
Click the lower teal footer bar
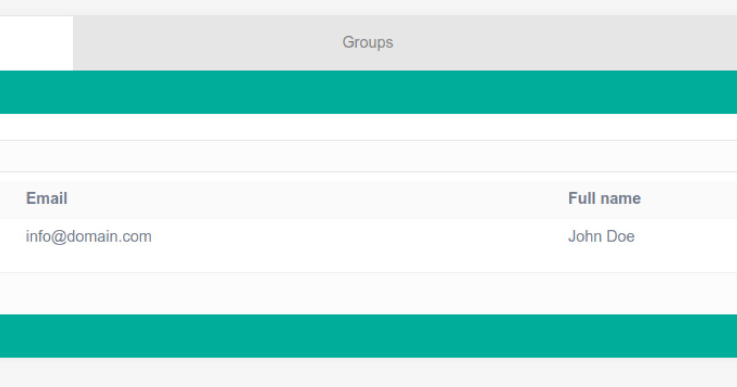click(x=368, y=336)
